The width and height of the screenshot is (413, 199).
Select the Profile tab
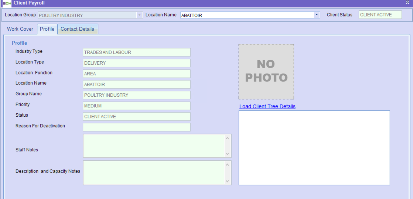pyautogui.click(x=47, y=29)
